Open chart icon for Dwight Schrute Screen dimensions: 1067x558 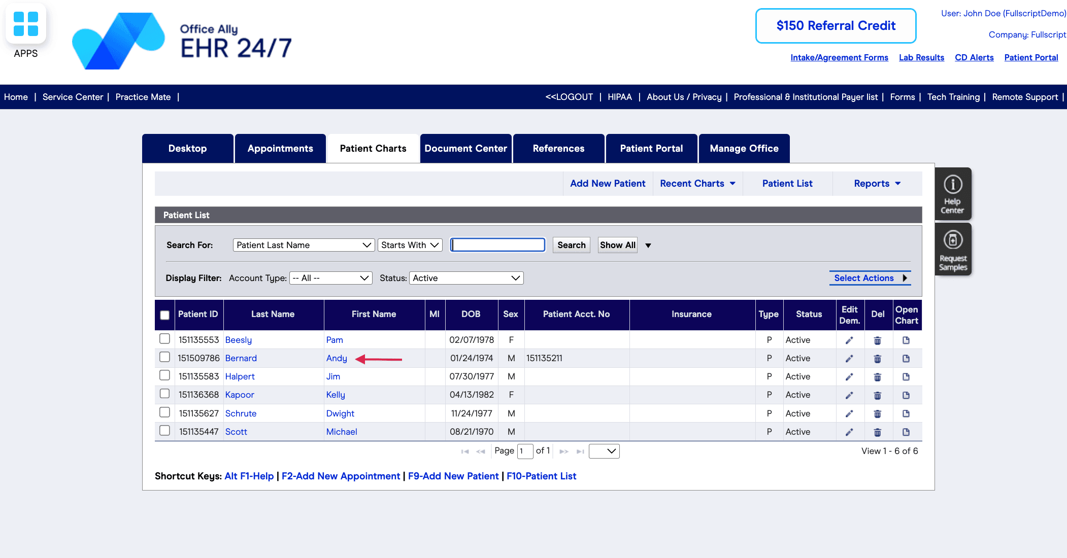click(x=906, y=414)
